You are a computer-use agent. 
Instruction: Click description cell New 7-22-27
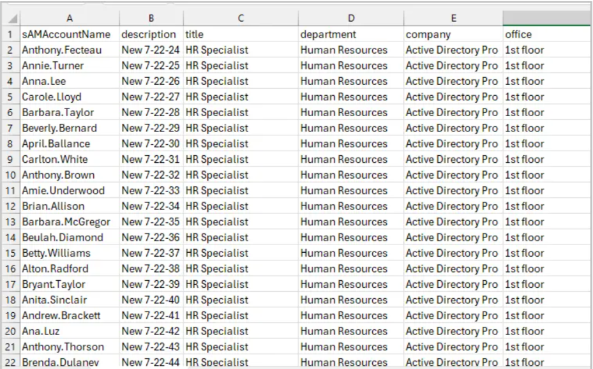(x=151, y=97)
